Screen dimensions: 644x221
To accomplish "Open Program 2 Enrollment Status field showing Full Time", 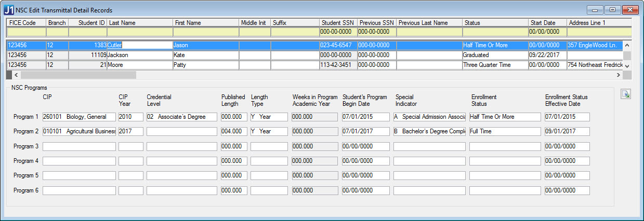I will tap(505, 132).
